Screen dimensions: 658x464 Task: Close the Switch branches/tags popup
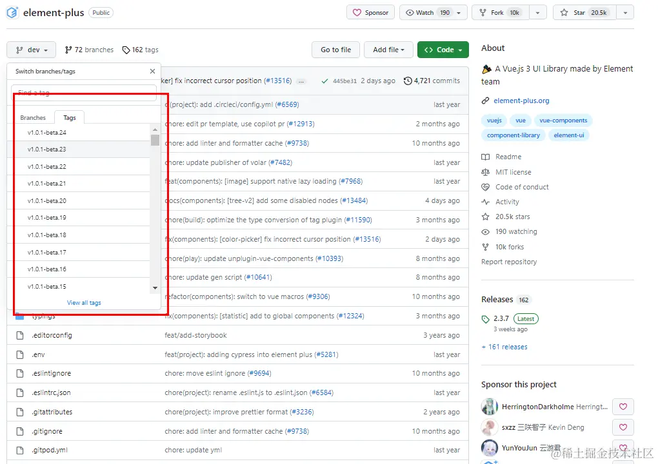tap(152, 72)
